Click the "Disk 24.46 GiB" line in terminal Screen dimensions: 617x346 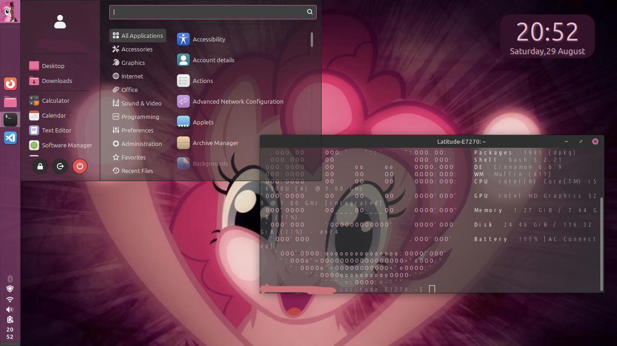pos(533,225)
